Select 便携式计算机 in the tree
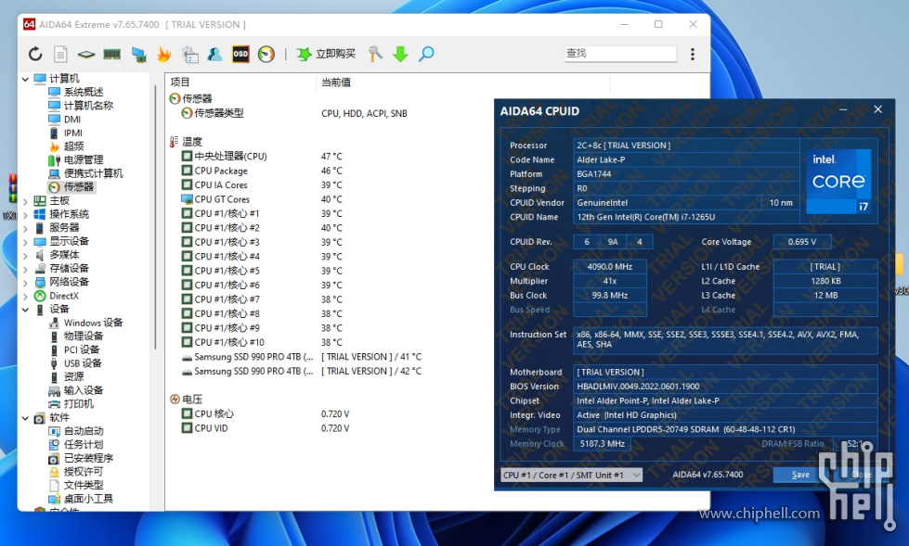Image resolution: width=909 pixels, height=546 pixels. tap(94, 173)
